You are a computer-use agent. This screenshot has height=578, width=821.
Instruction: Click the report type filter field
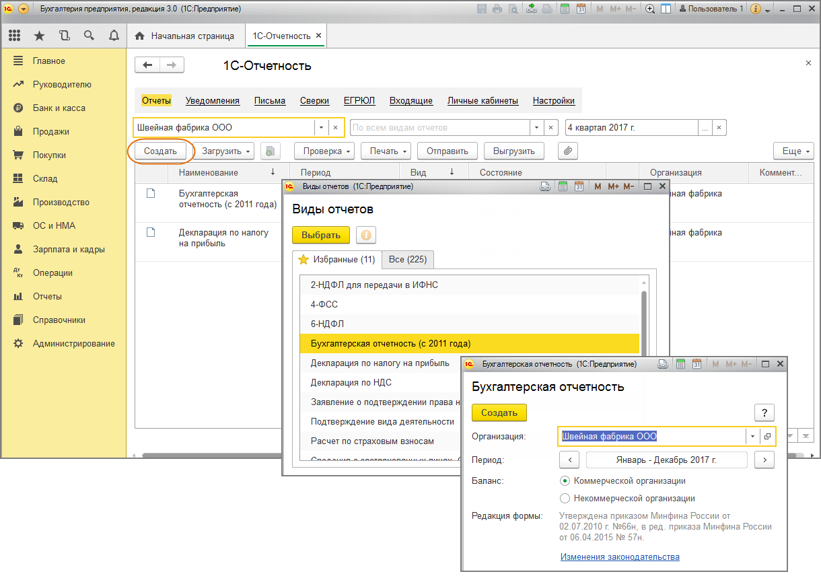click(441, 128)
